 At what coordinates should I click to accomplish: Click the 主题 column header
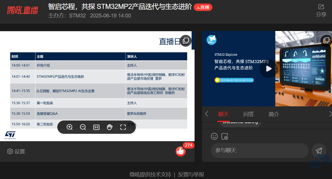click(80, 56)
